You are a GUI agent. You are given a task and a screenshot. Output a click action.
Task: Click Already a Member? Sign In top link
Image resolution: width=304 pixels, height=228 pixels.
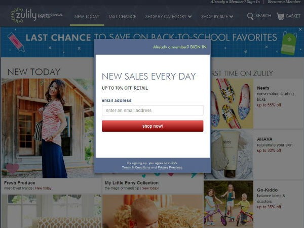click(x=235, y=2)
